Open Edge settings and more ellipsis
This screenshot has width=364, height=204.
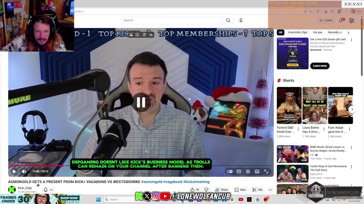(x=346, y=11)
